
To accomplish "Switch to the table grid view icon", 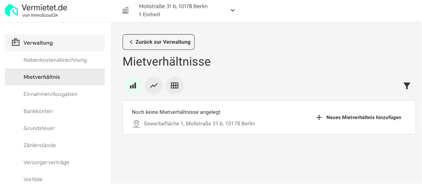I will click(x=175, y=85).
